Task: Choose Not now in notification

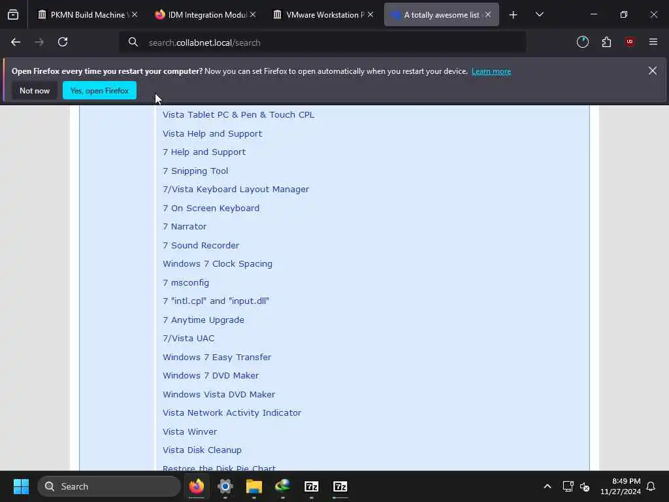Action: [35, 90]
